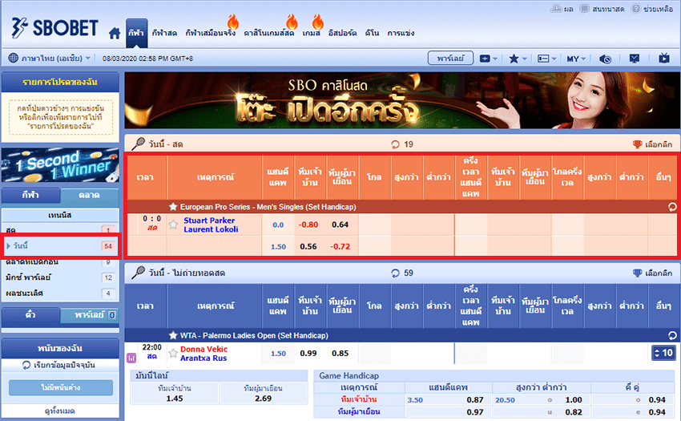Go to the home icon
Image resolution: width=681 pixels, height=421 pixels.
[x=115, y=33]
